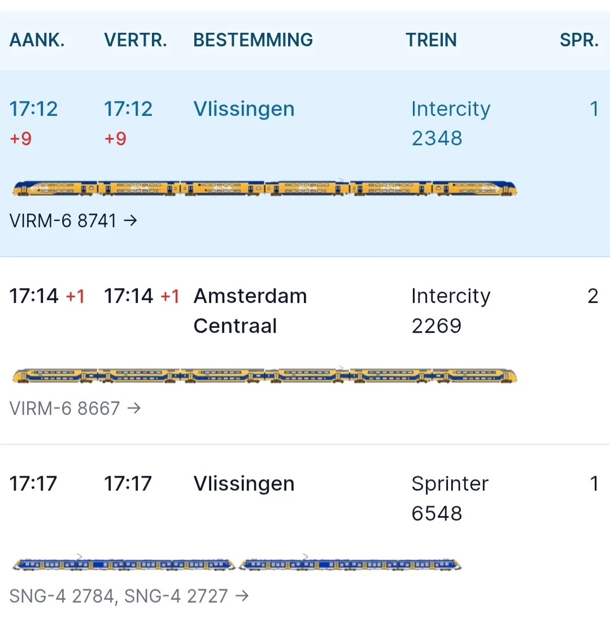Click the blue Sprinter SNG-4 train image
This screenshot has height=631, width=610.
coord(237,564)
